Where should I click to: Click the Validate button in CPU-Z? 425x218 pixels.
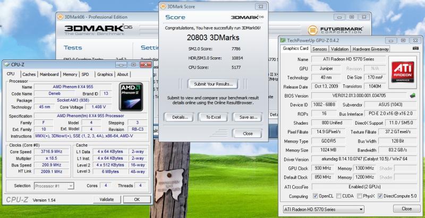(107, 199)
